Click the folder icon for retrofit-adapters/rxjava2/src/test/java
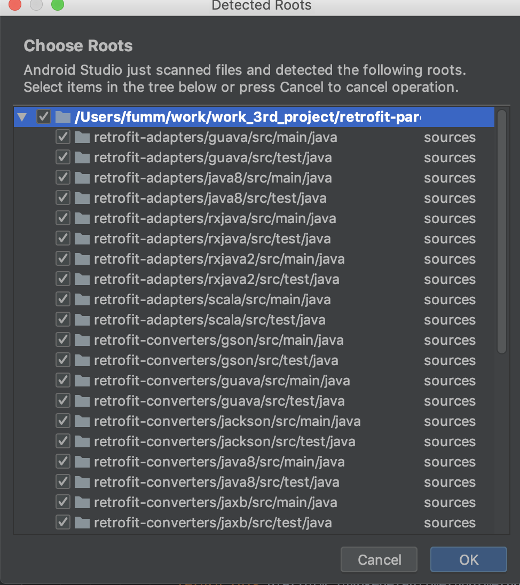520x585 pixels. (82, 279)
